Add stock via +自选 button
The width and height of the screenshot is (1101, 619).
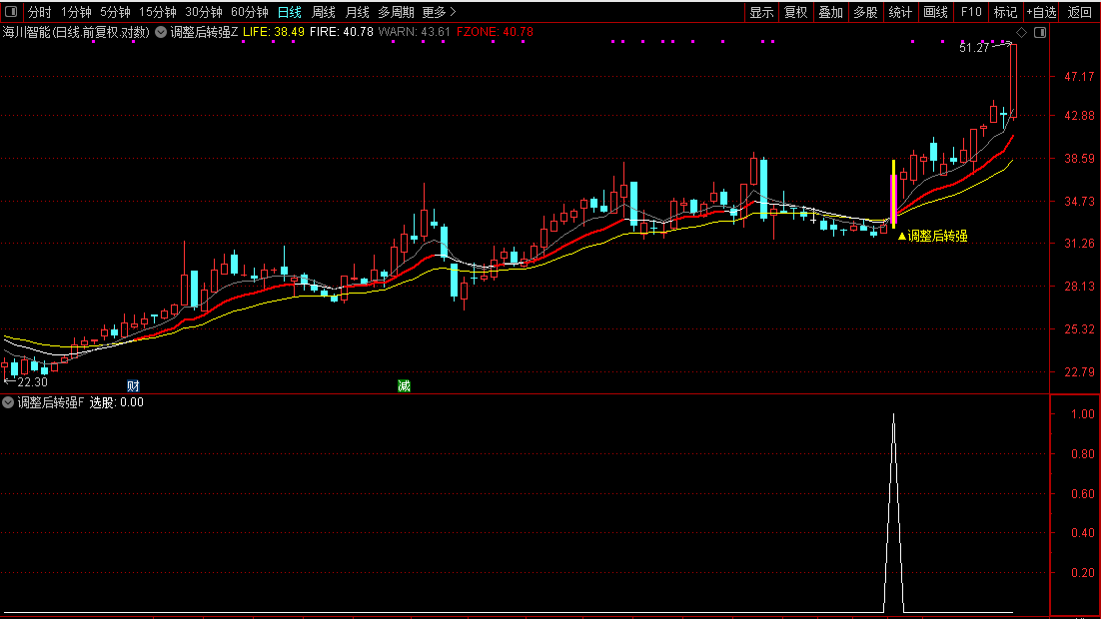(x=1041, y=12)
